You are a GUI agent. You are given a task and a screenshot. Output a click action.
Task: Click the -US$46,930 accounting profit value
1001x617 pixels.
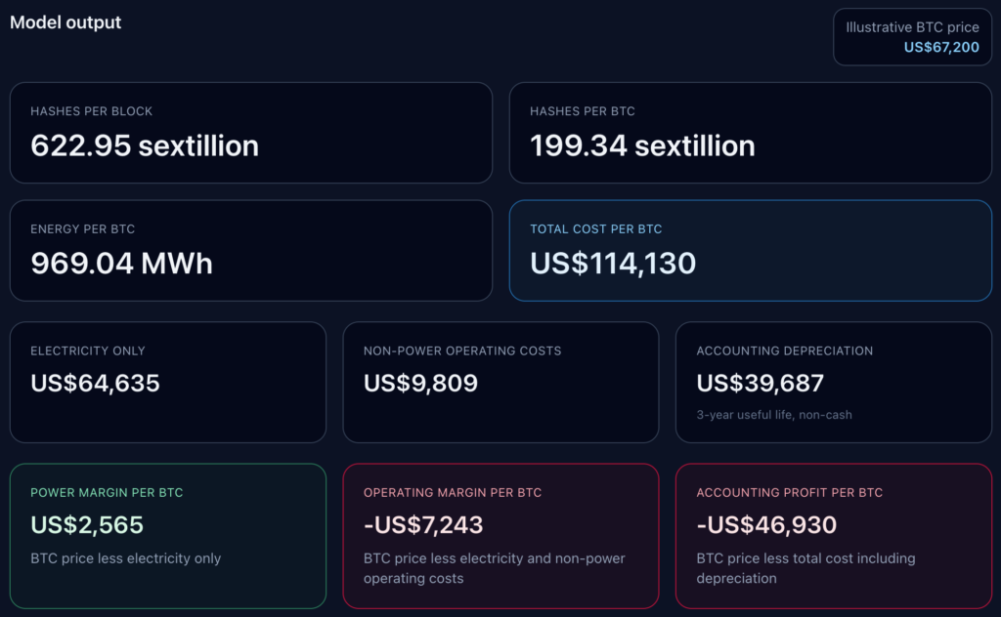765,524
